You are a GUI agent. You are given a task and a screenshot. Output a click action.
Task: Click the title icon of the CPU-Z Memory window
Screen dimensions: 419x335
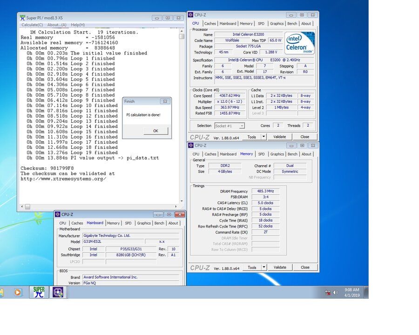(191, 145)
